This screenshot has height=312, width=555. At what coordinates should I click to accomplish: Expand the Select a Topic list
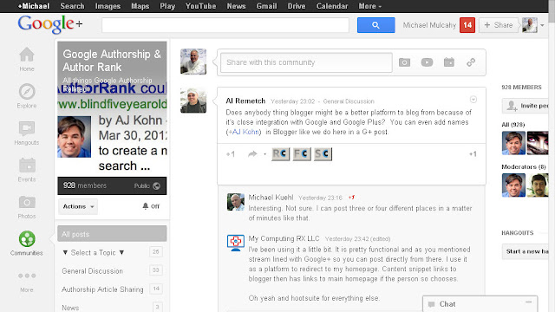(x=93, y=252)
